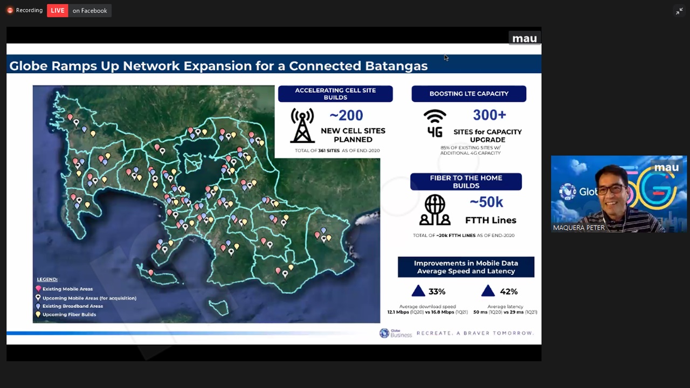Click the blue Existing Broadband Areas legend pin
This screenshot has height=388, width=690.
pyautogui.click(x=38, y=306)
